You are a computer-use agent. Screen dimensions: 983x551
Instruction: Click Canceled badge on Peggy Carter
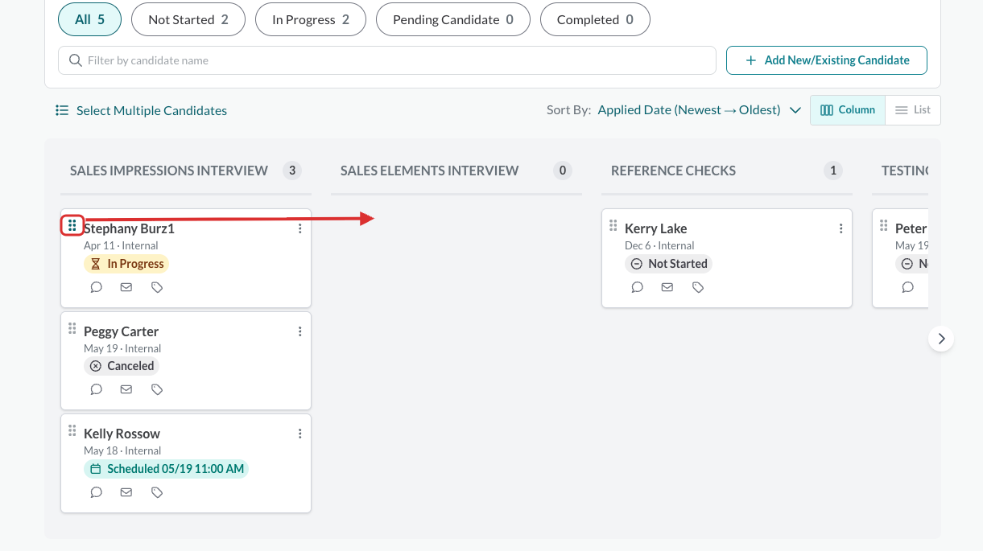pos(122,366)
